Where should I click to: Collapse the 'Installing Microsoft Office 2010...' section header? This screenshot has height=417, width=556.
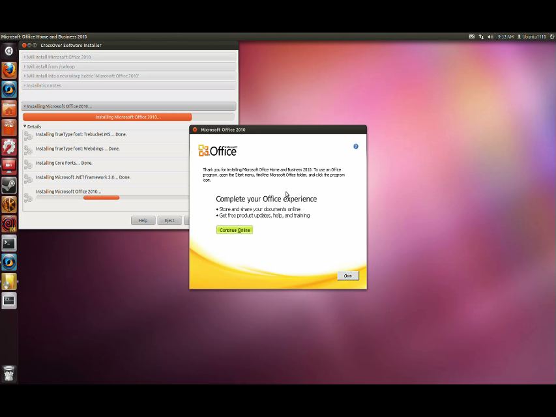(128, 106)
